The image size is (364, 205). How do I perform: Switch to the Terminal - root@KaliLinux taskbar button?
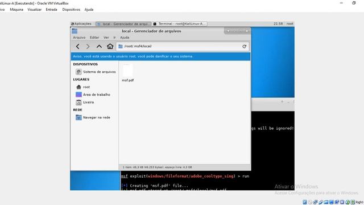pos(180,24)
